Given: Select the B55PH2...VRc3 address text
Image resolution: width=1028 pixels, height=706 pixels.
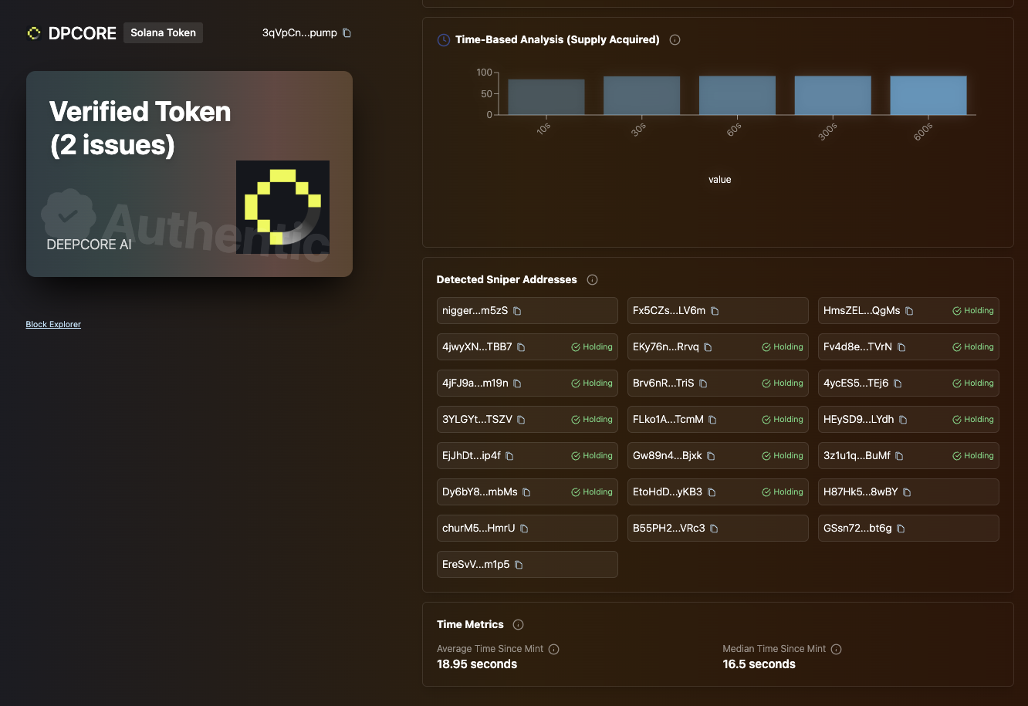Looking at the screenshot, I should click(669, 529).
